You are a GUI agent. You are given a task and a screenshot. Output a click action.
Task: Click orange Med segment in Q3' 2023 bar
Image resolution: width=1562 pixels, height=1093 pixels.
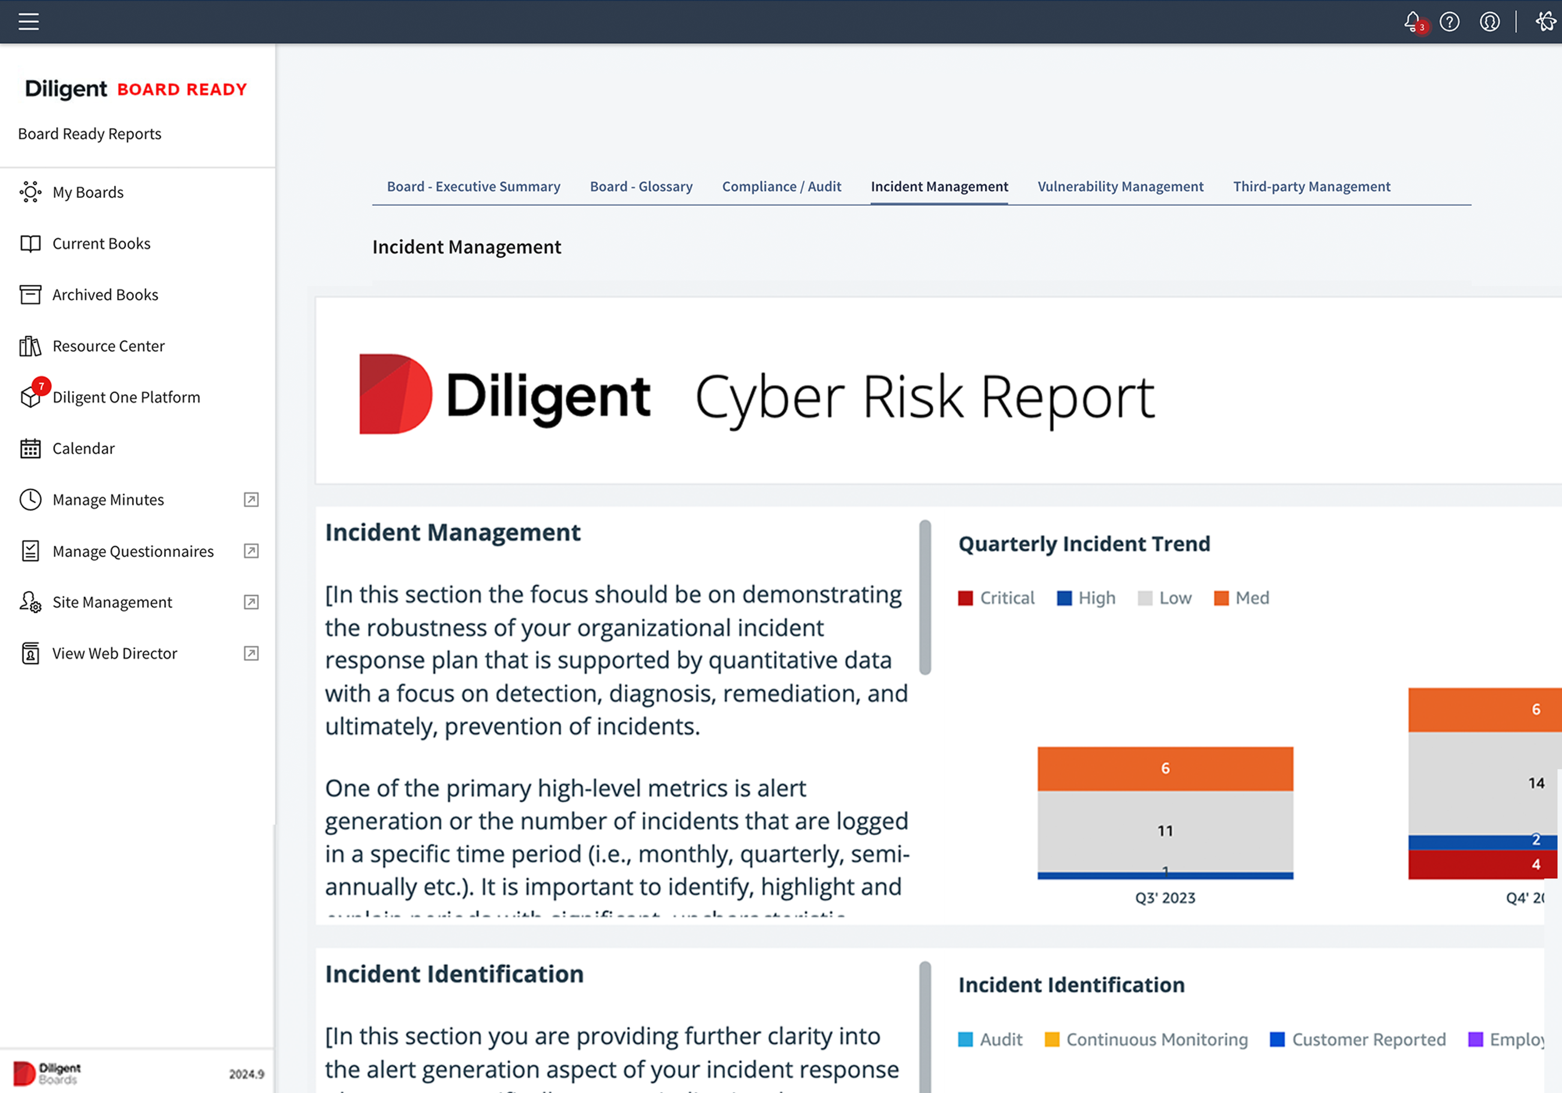(1165, 769)
